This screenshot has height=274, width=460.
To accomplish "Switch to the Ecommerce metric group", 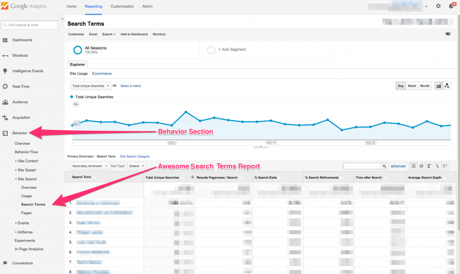I will (102, 74).
